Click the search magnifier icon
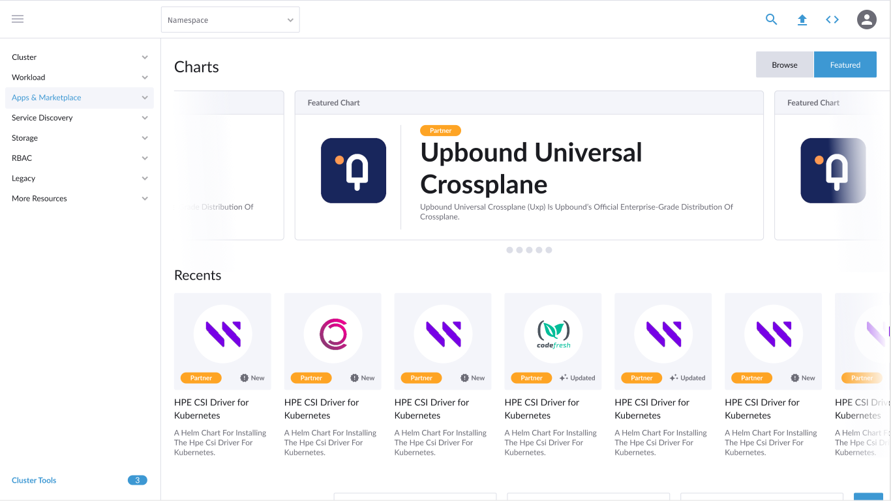 pos(772,20)
